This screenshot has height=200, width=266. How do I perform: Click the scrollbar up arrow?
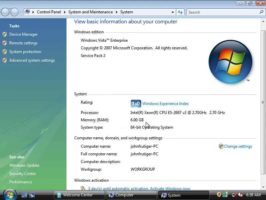click(x=263, y=21)
